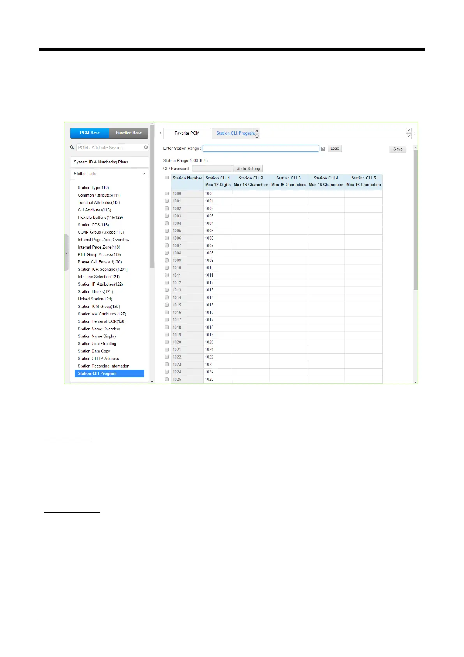Check the box for station 1000
Viewport: 464px width, 657px height.
167,194
